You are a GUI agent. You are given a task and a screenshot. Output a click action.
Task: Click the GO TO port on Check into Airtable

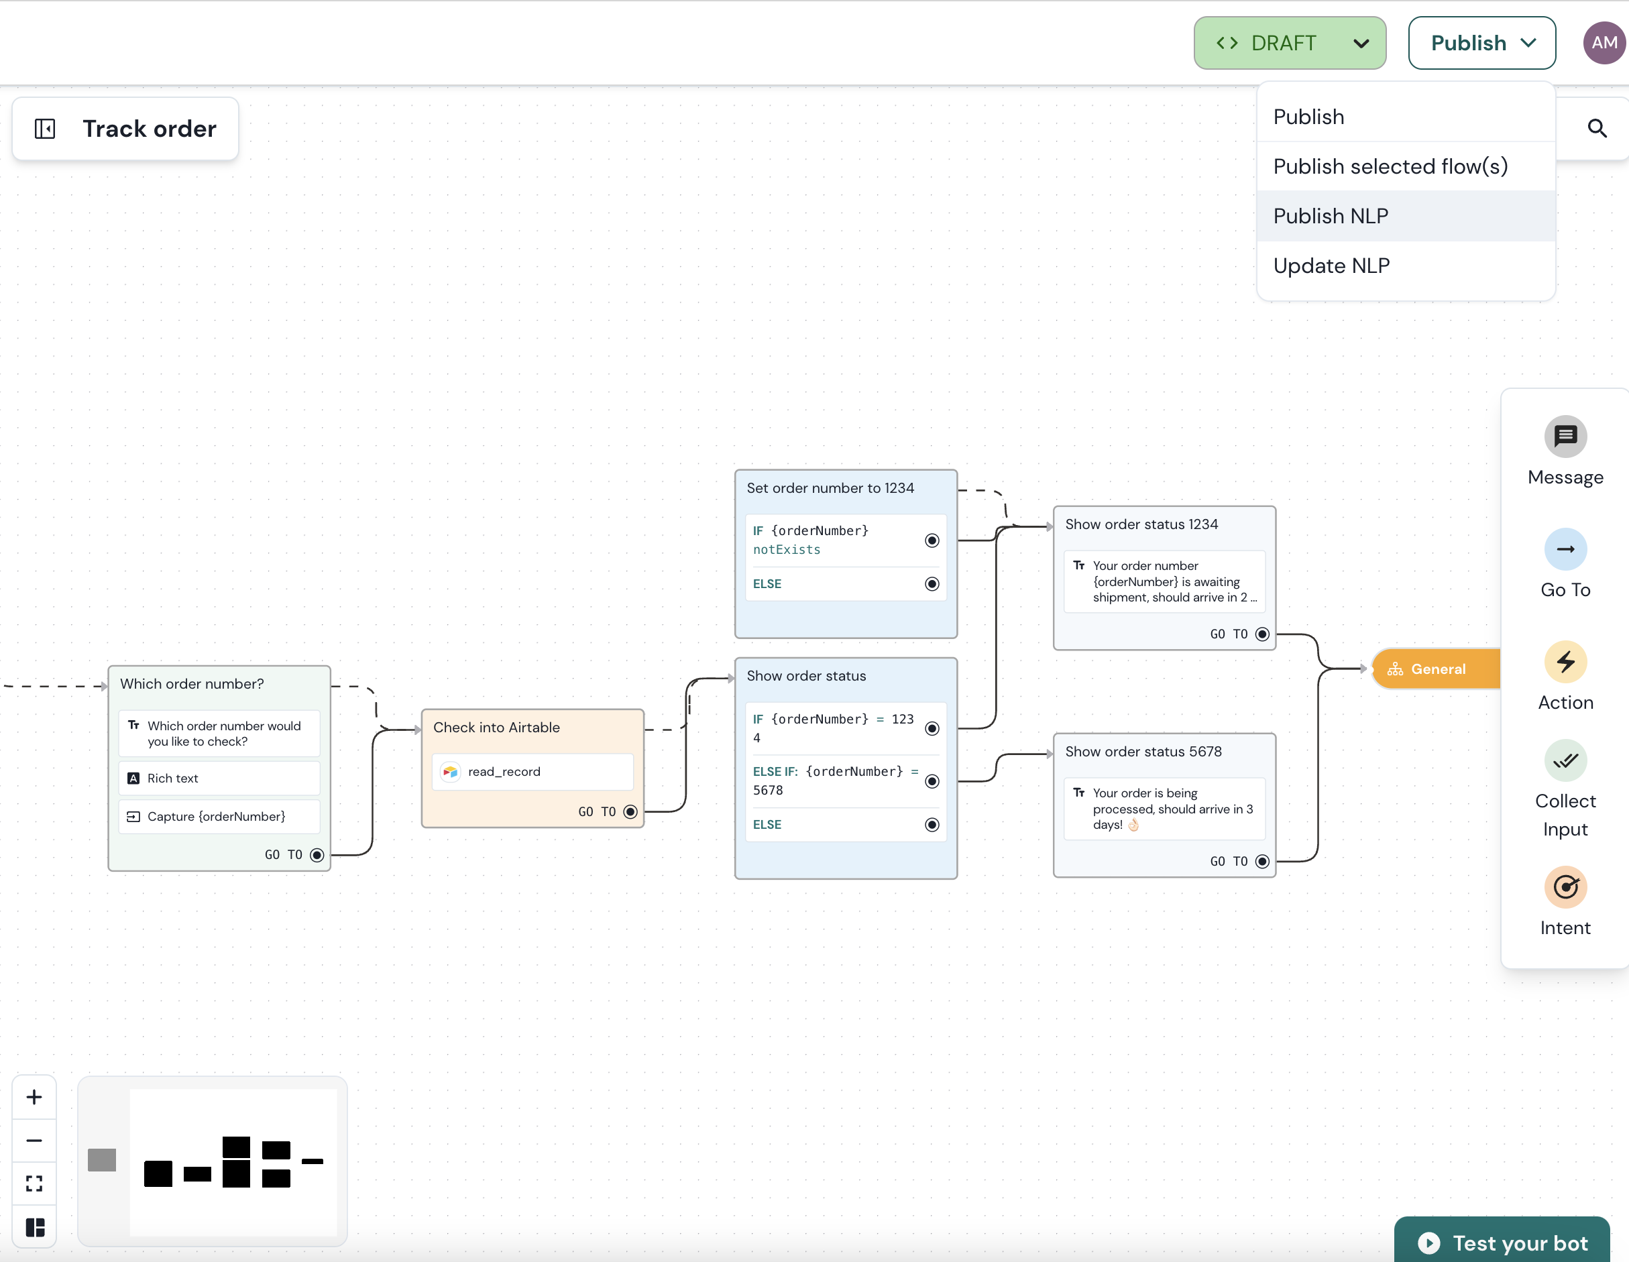(x=630, y=811)
